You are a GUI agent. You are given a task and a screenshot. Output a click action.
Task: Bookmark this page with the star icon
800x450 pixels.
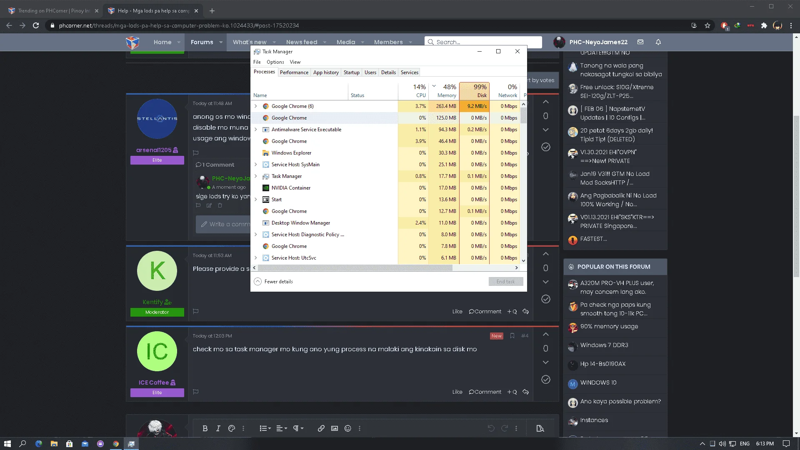tap(707, 25)
